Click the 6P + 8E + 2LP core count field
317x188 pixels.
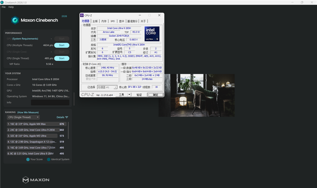tap(135, 87)
